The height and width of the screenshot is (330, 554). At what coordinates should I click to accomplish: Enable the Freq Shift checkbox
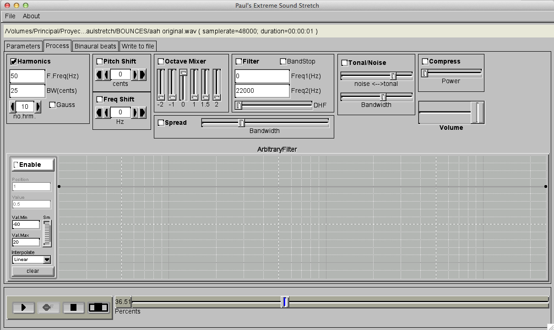click(x=100, y=99)
